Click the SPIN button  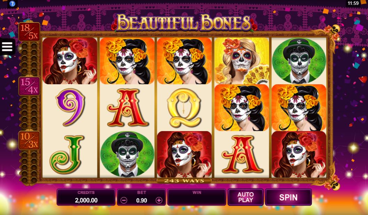[288, 197]
